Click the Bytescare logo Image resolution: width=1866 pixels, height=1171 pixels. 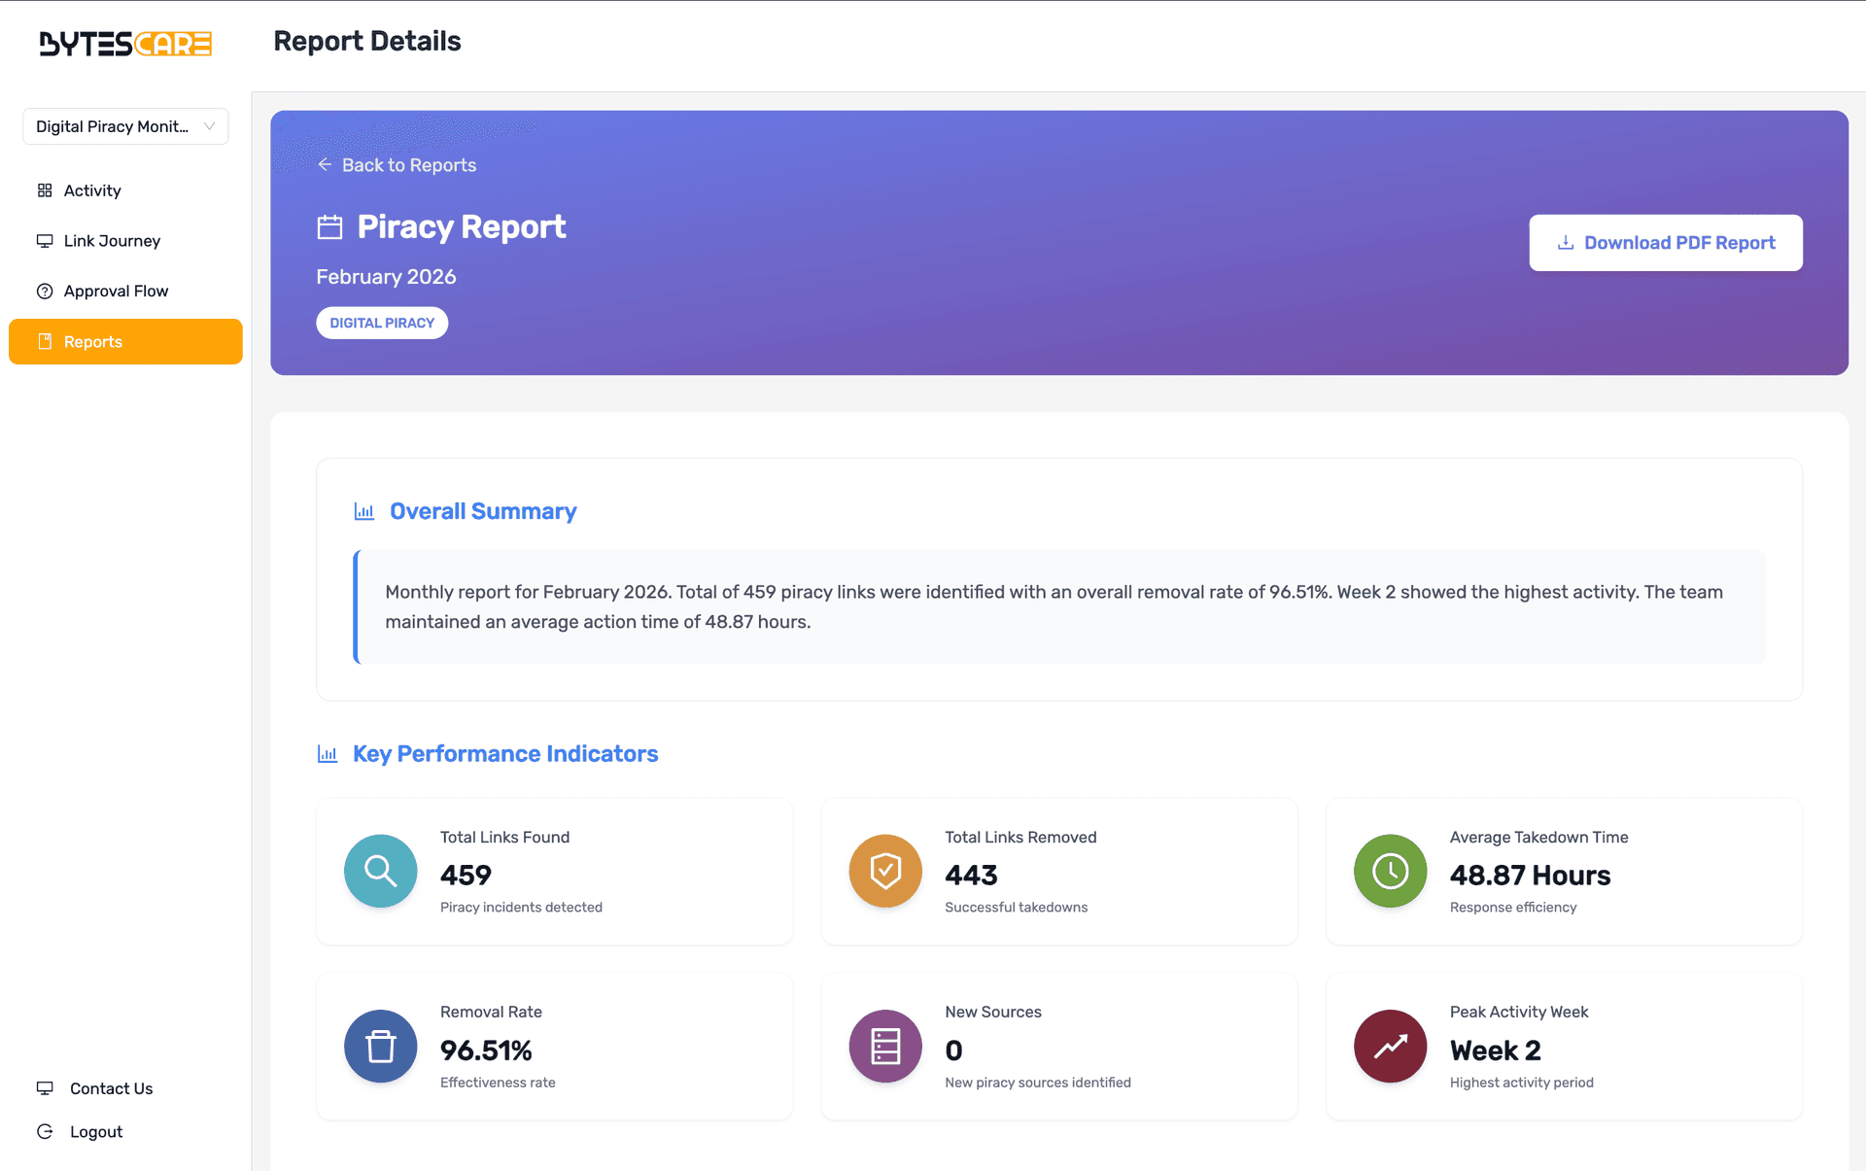(123, 44)
